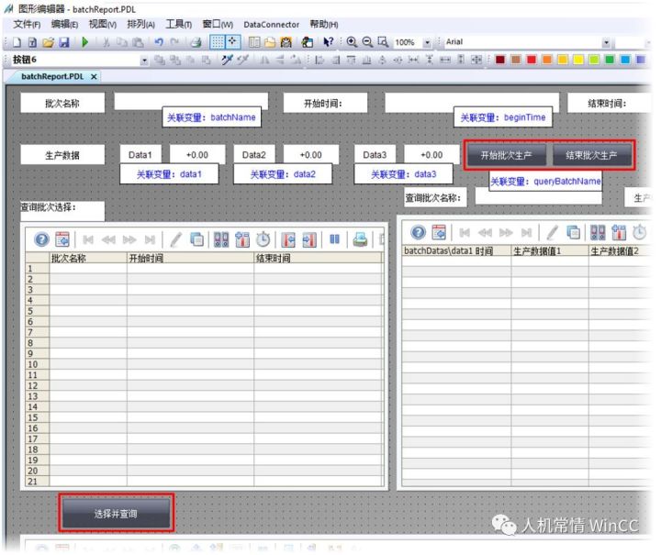Open the 文件(F) menu
The width and height of the screenshot is (661, 555).
click(27, 25)
